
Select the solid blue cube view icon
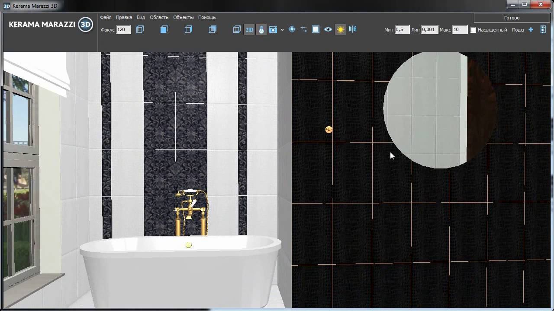164,29
